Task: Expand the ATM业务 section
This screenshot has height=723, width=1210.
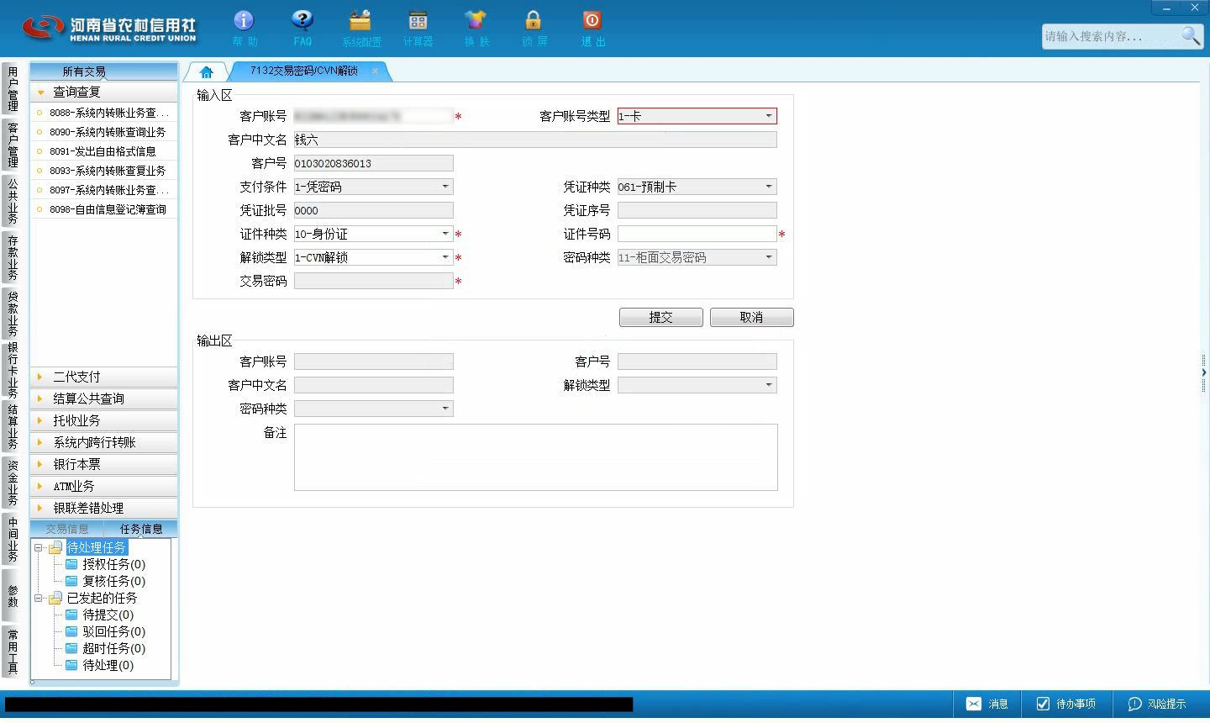Action: point(103,486)
